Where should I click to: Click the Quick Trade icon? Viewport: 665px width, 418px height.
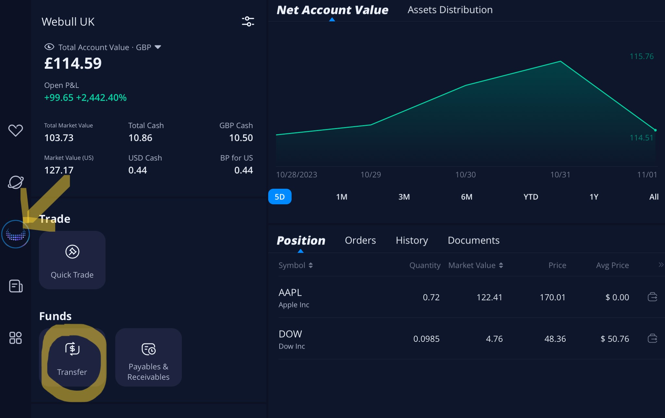[x=72, y=252]
